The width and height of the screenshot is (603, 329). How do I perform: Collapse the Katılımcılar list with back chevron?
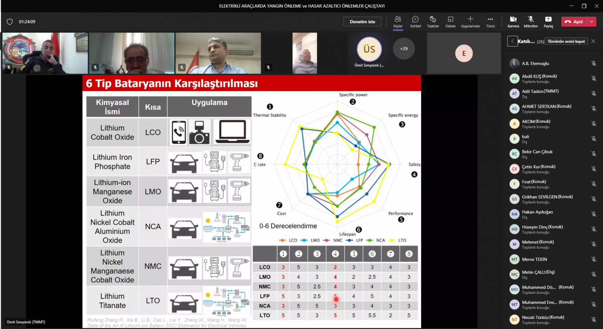[512, 41]
